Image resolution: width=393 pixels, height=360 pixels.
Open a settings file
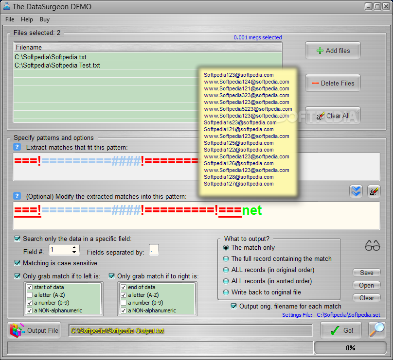(366, 285)
